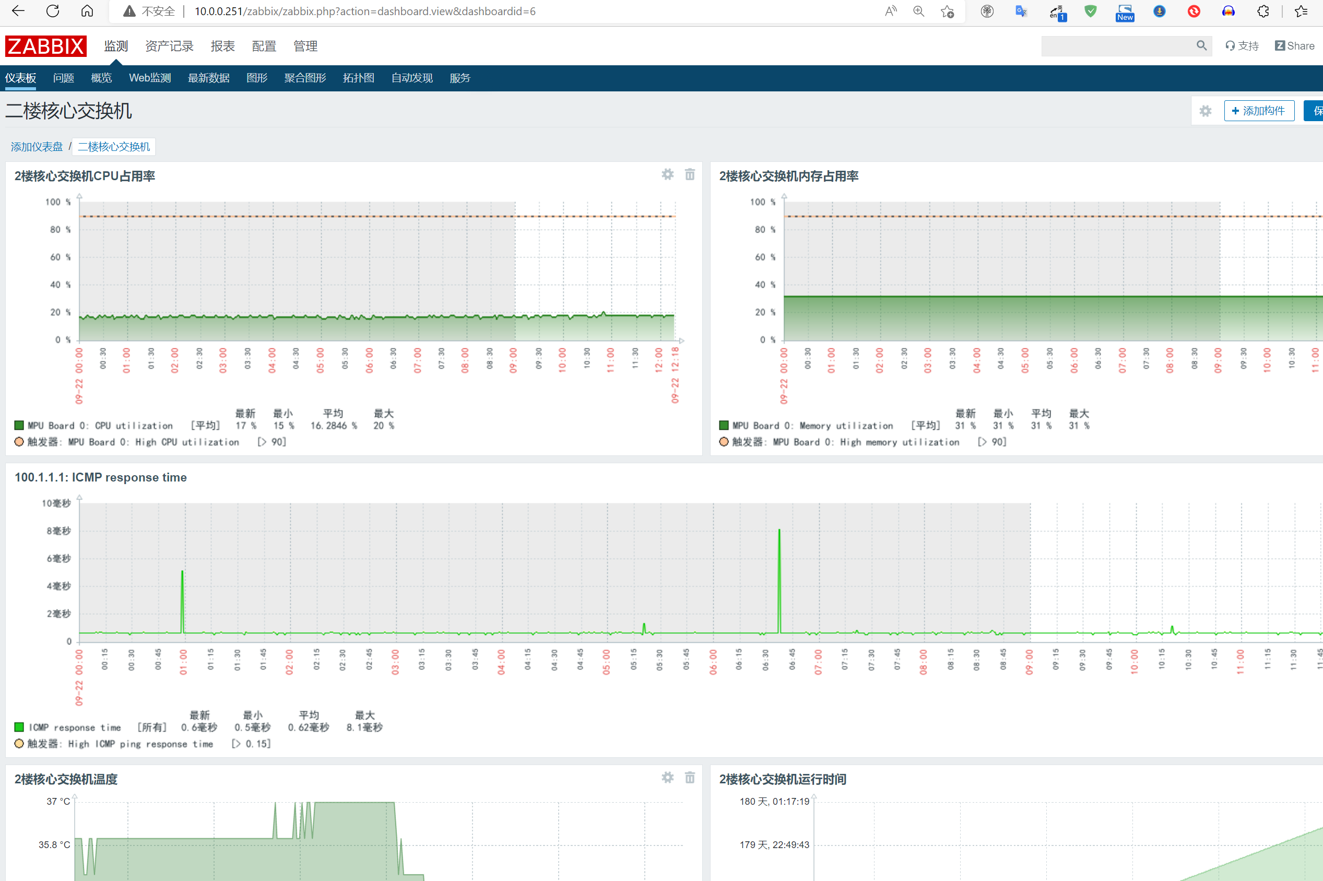This screenshot has height=881, width=1323.
Task: Click the blue save button at right edge
Action: (x=1314, y=111)
